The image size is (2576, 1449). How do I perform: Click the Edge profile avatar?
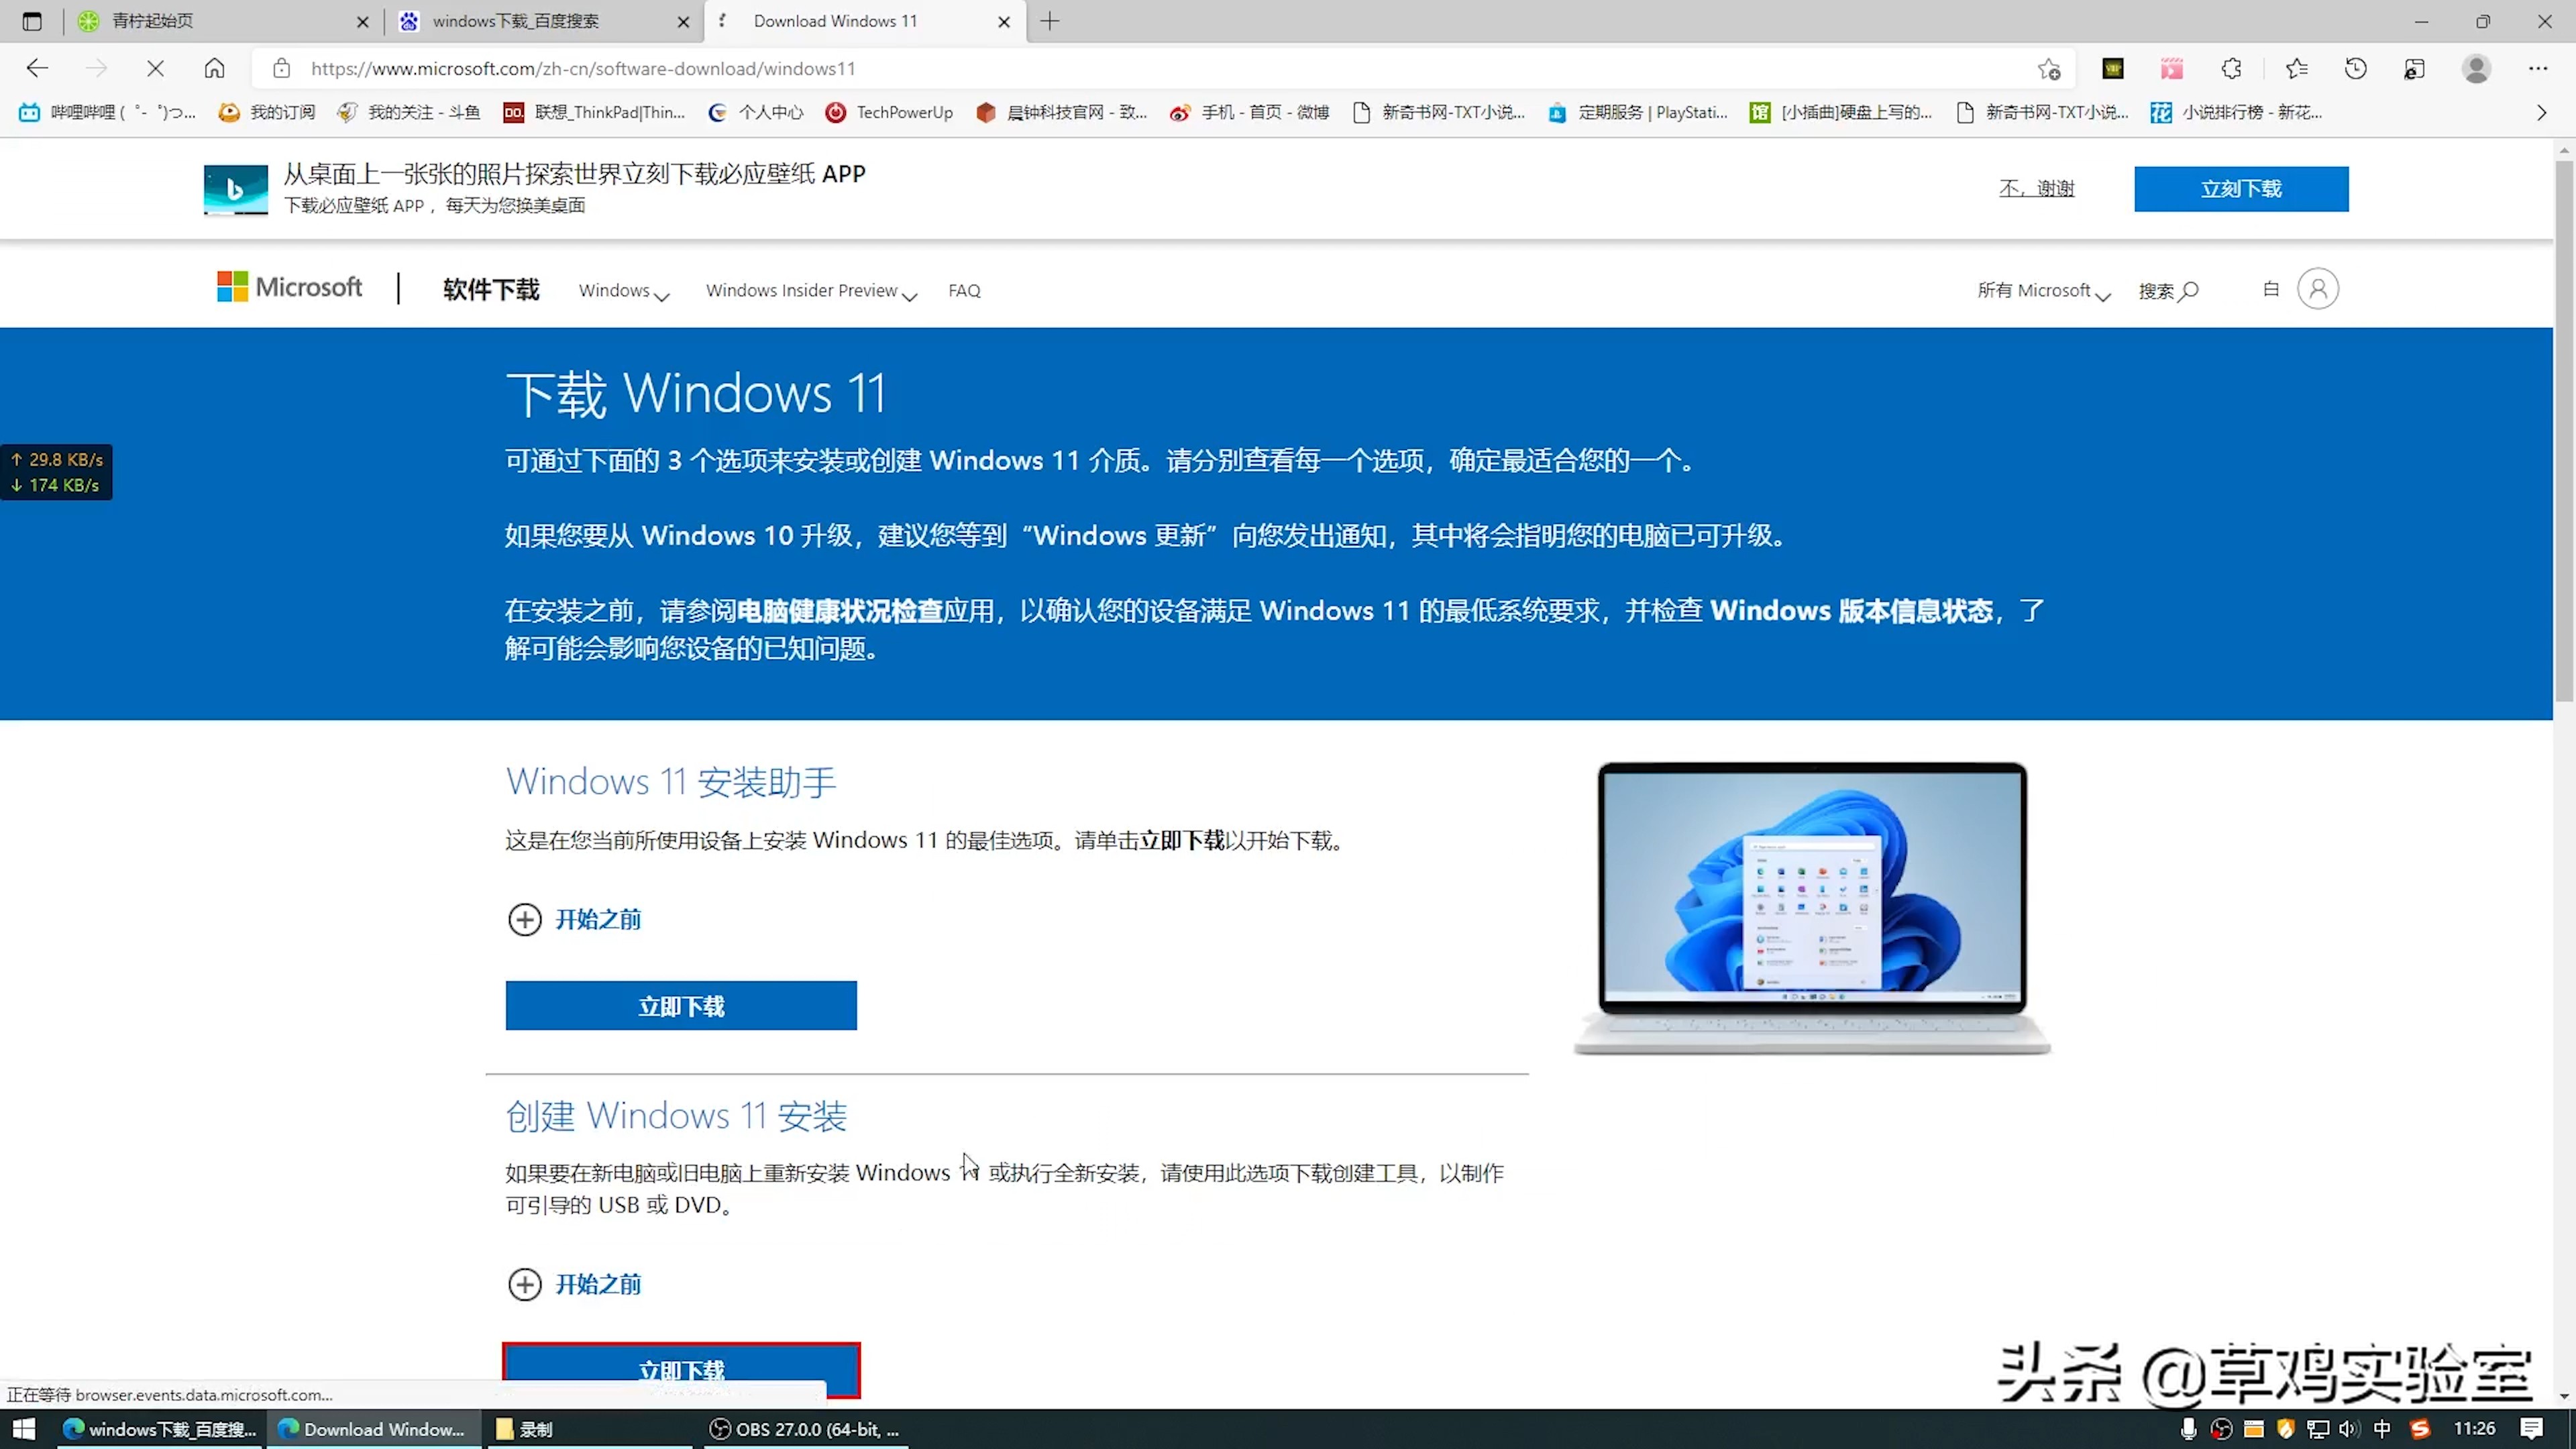tap(2476, 68)
